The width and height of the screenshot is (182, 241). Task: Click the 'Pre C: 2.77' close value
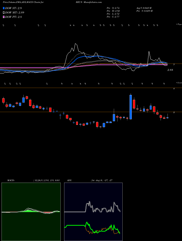[113, 17]
